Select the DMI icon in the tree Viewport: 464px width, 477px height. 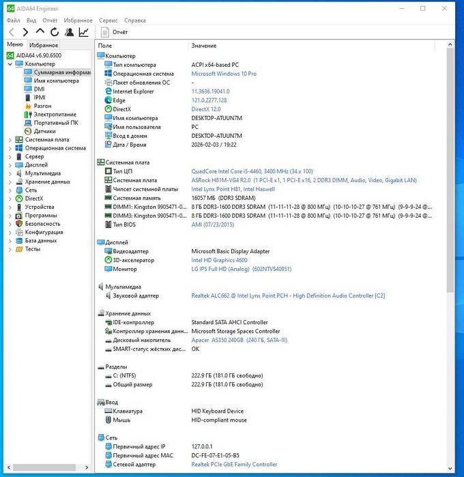tap(28, 89)
